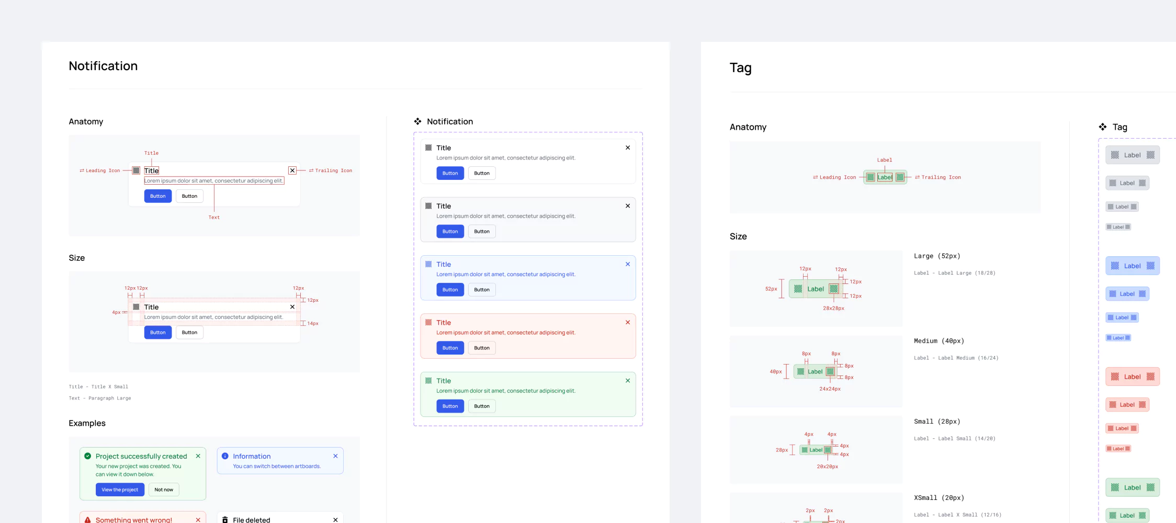Click the leading icon of the blue notification
This screenshot has width=1176, height=523.
[428, 264]
